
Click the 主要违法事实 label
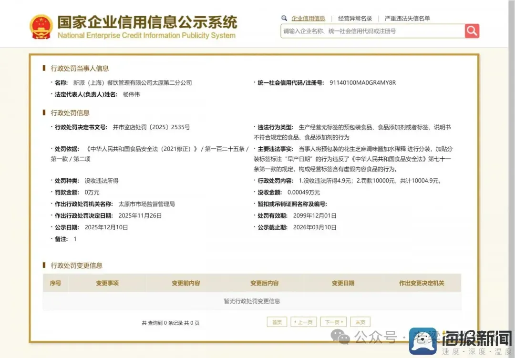(x=275, y=149)
